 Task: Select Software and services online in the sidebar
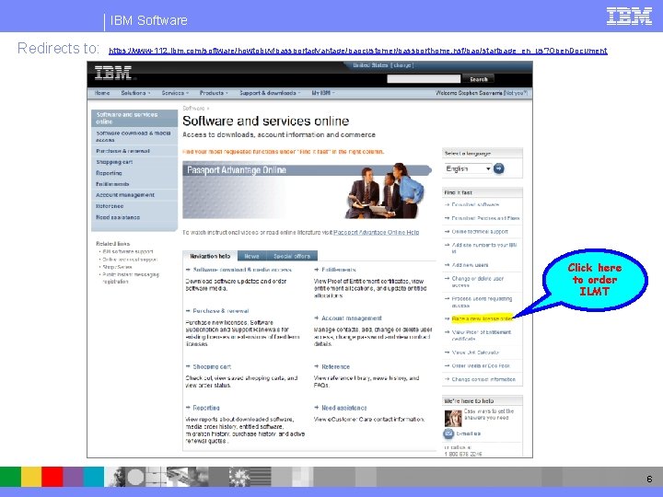[x=134, y=118]
